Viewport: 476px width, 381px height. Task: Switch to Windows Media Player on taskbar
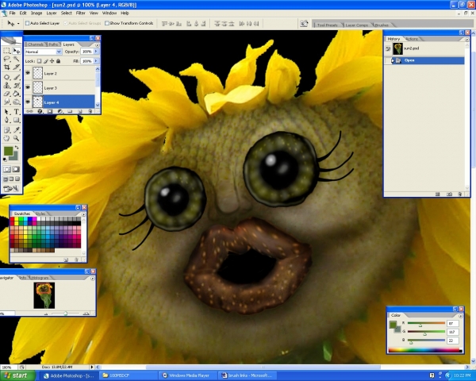pyautogui.click(x=187, y=375)
